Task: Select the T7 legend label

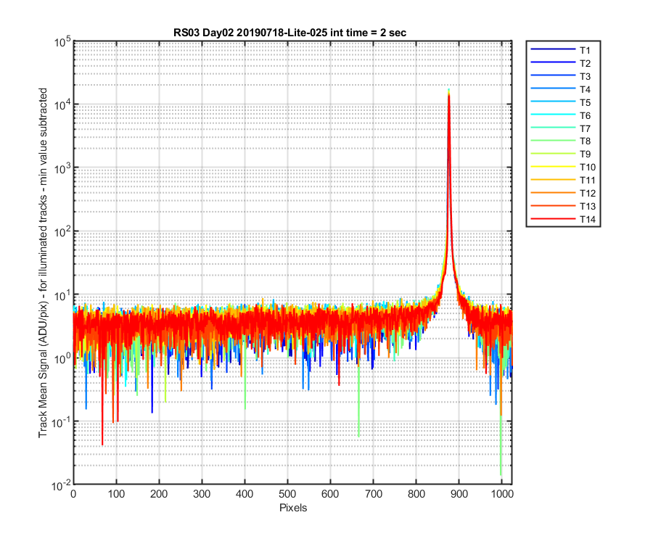Action: [x=585, y=128]
